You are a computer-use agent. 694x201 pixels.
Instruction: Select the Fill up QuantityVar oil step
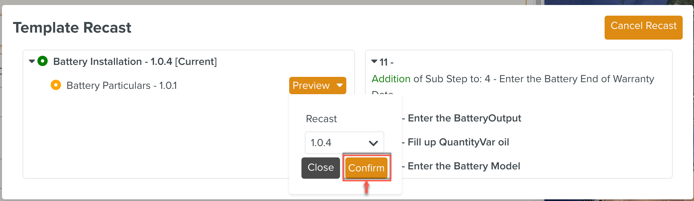point(458,142)
